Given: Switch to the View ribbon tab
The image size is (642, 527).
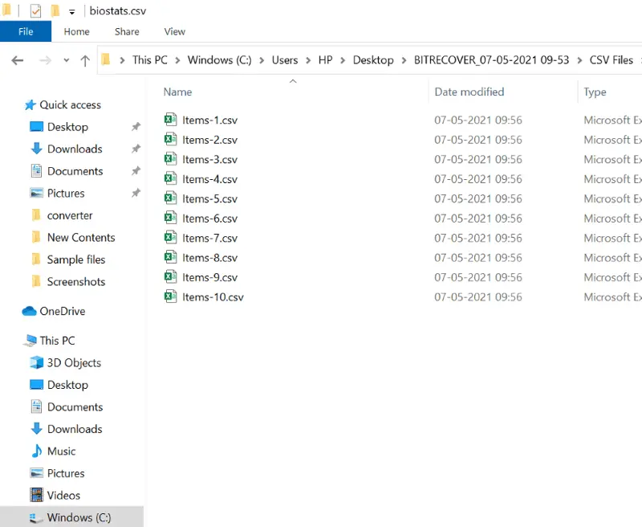Looking at the screenshot, I should [174, 31].
